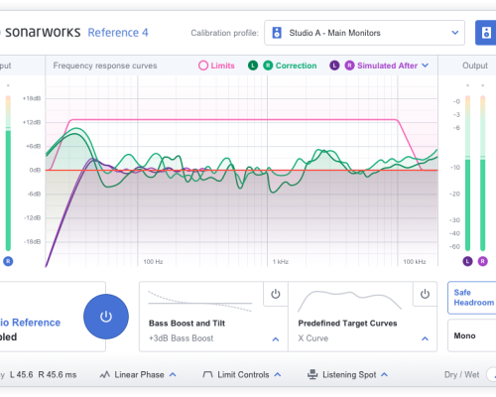
Task: Toggle the purple R Simulated After curve
Action: click(x=349, y=66)
